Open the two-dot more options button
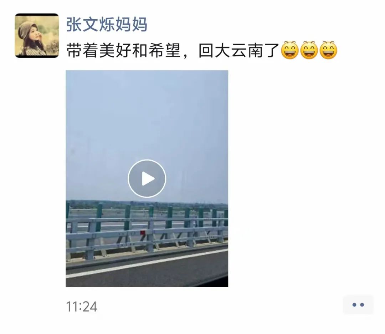The height and width of the screenshot is (334, 385). point(358,305)
